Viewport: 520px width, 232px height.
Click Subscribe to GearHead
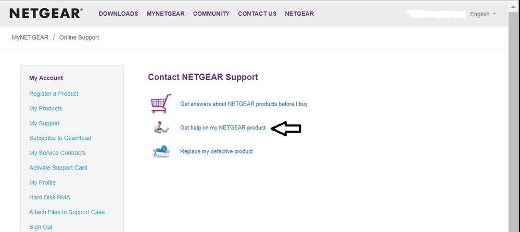(60, 138)
